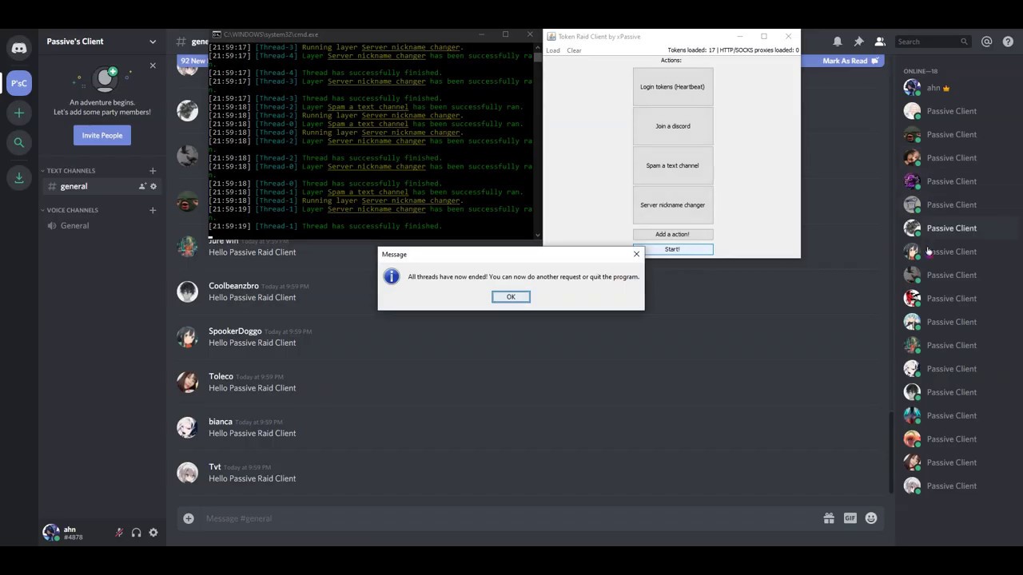1023x575 pixels.
Task: Open recent mentions @ icon
Action: point(987,42)
